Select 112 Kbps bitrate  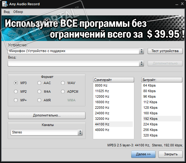pos(162,102)
